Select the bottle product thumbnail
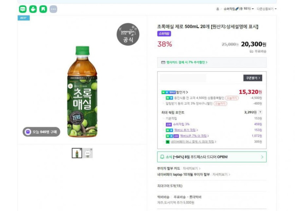Viewport: 295px width, 211px height. click(x=77, y=153)
